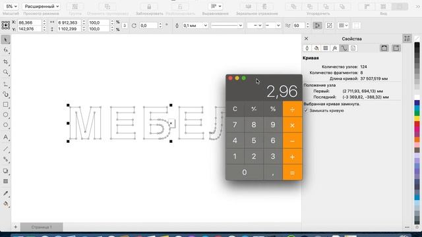Open the Страница 1 page tab

pos(42,227)
